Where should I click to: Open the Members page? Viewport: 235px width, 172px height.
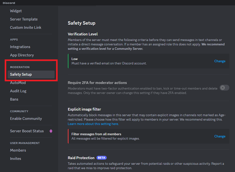18,150
